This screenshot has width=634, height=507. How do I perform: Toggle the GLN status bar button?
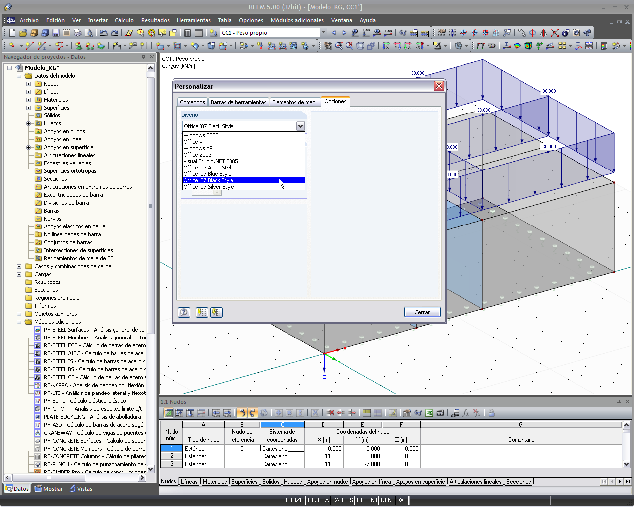pos(386,500)
